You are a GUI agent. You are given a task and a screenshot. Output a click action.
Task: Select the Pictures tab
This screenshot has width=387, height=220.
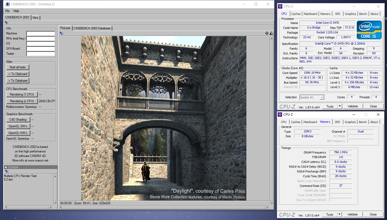[65, 28]
